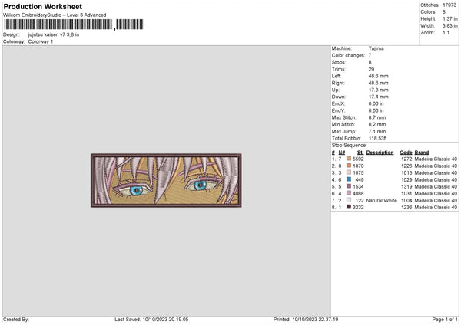
Task: Click the 'Natural White' description text
Action: [x=381, y=200]
